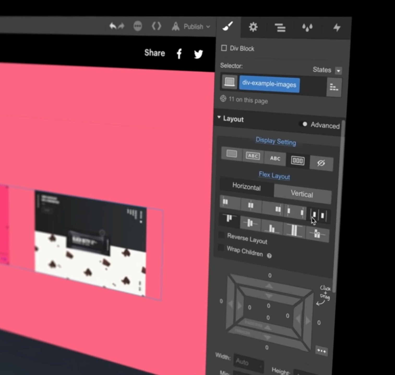The width and height of the screenshot is (395, 375).
Task: Switch to the Style brush tab
Action: (x=228, y=27)
